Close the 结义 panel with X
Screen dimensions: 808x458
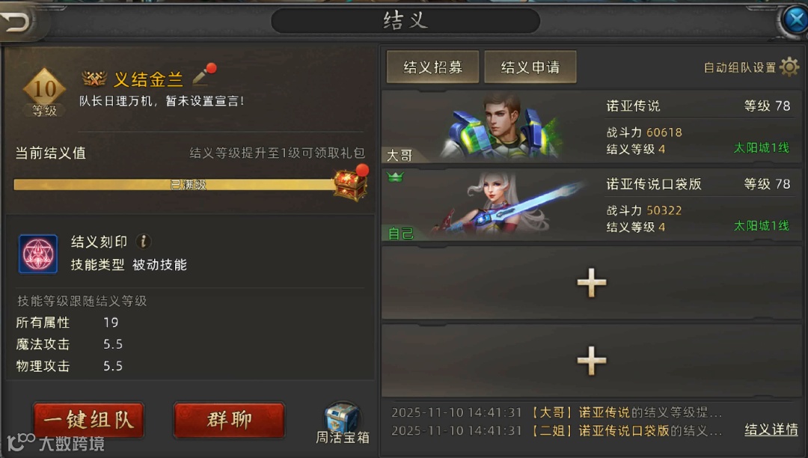click(795, 20)
